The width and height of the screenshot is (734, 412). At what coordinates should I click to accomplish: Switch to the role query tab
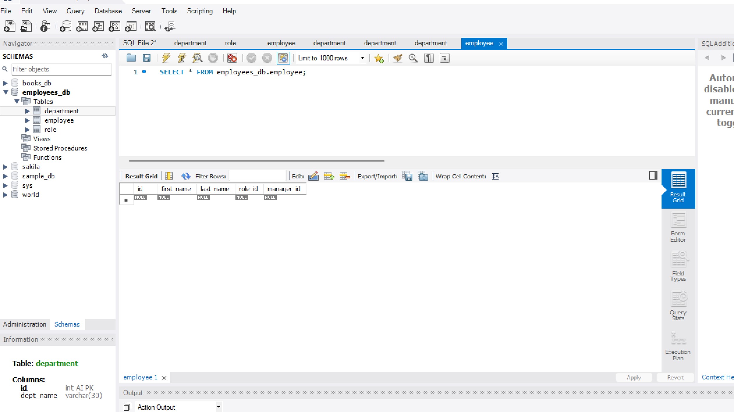pyautogui.click(x=230, y=43)
